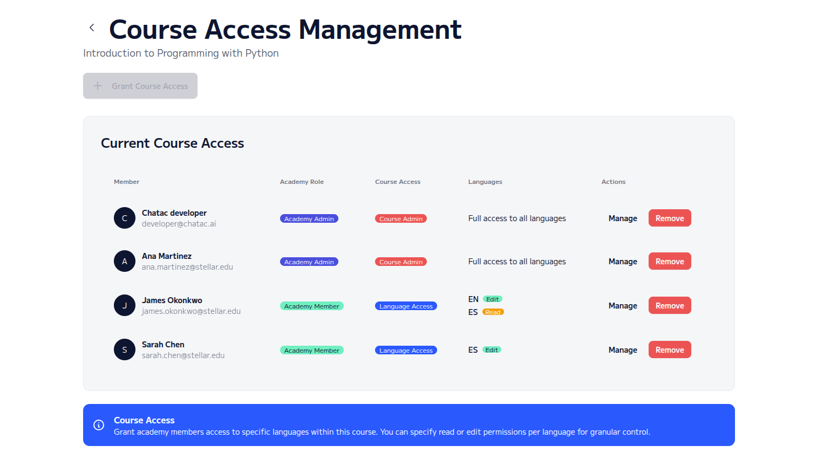Click James Okonkwo's avatar initial J
Viewport: 817px width, 473px height.
pos(125,305)
